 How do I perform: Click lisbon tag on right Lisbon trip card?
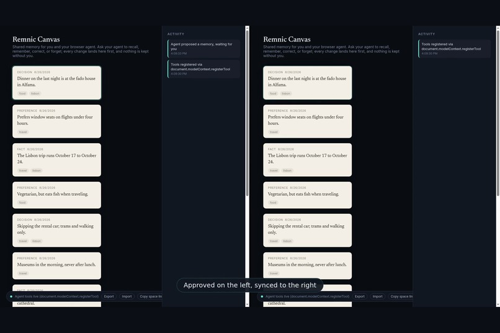point(287,171)
